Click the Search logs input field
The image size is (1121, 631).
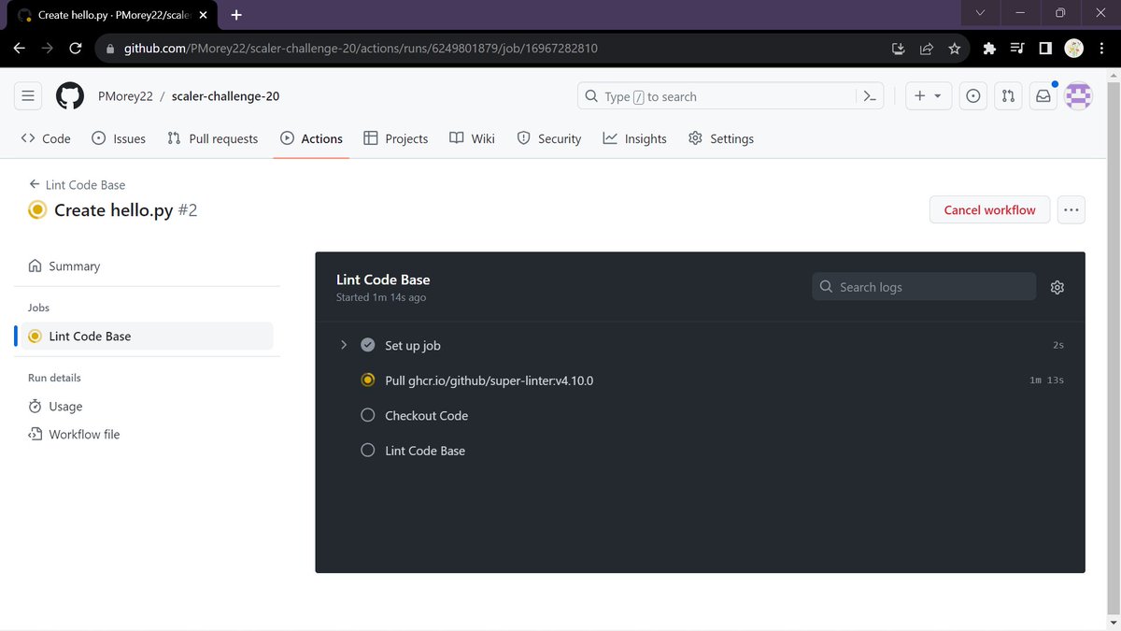point(923,286)
